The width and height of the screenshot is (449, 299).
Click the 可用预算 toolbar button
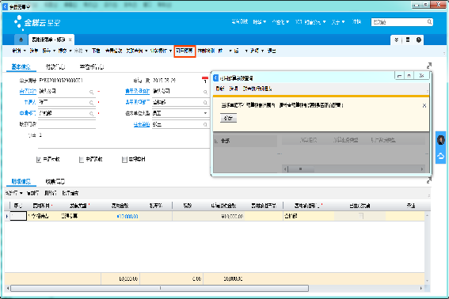click(185, 51)
